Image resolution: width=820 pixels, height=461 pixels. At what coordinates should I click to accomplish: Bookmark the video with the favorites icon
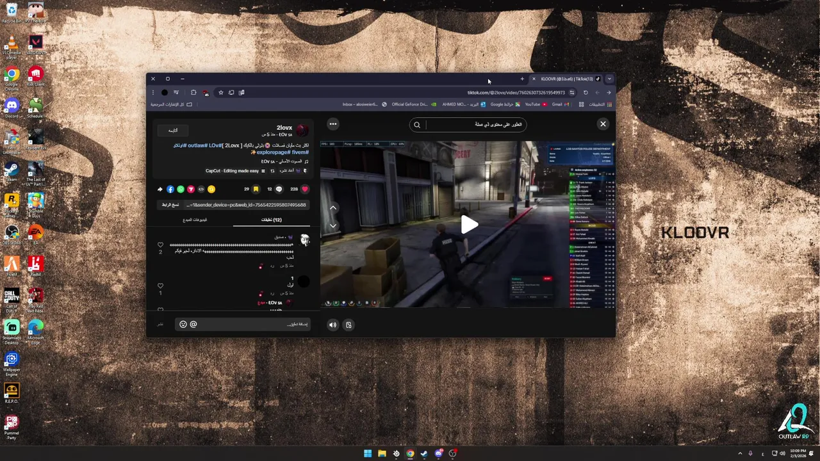click(x=256, y=189)
